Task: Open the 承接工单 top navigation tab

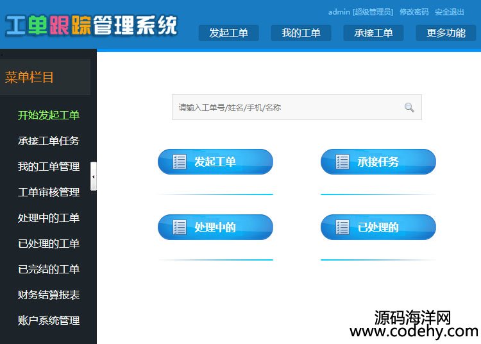Action: [373, 33]
